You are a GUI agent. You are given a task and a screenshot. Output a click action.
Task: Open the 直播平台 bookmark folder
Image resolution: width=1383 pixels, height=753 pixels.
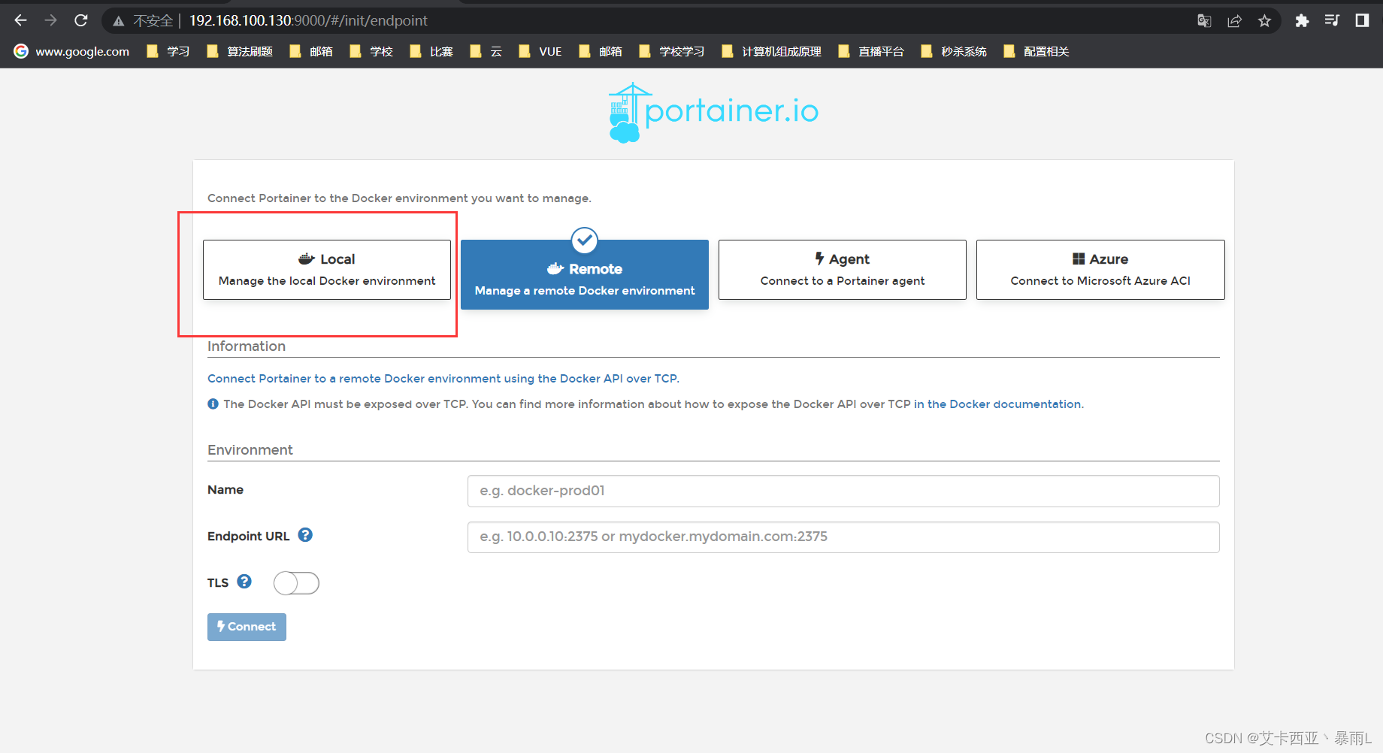[x=871, y=51]
